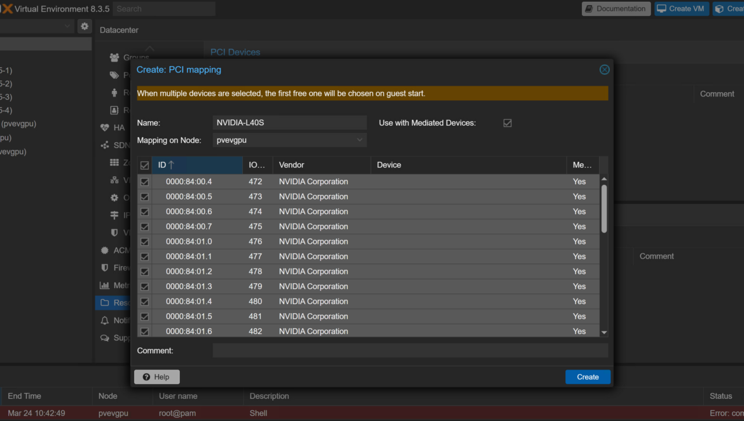Click the PCI Devices heading behind dialog
The image size is (744, 421).
tap(235, 52)
